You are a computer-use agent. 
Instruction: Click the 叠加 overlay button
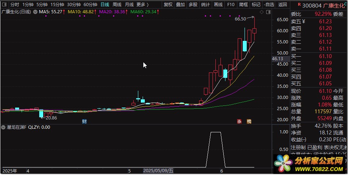(x=180, y=4)
